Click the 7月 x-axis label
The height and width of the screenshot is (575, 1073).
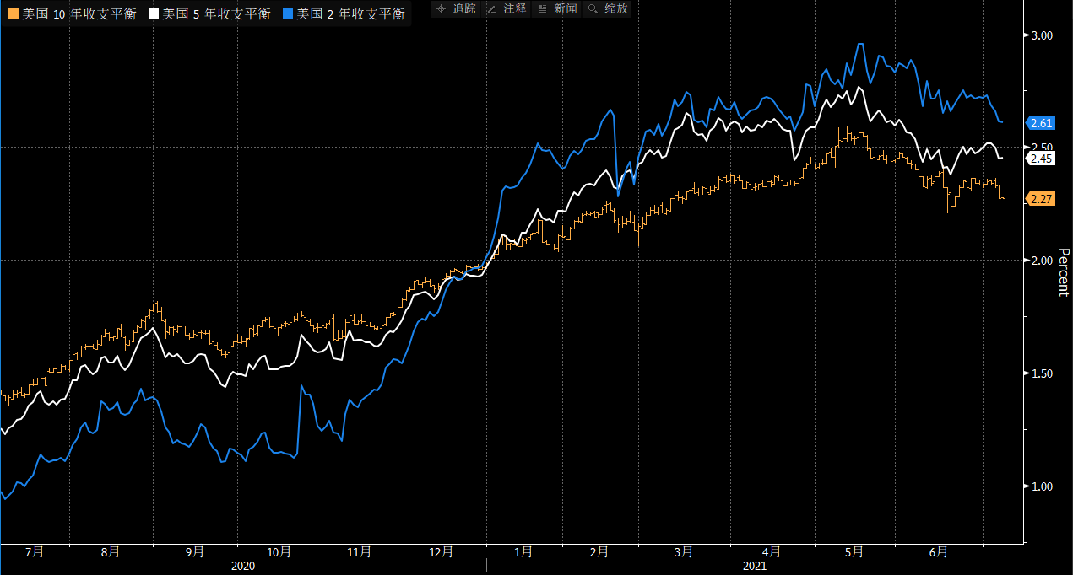pyautogui.click(x=35, y=552)
